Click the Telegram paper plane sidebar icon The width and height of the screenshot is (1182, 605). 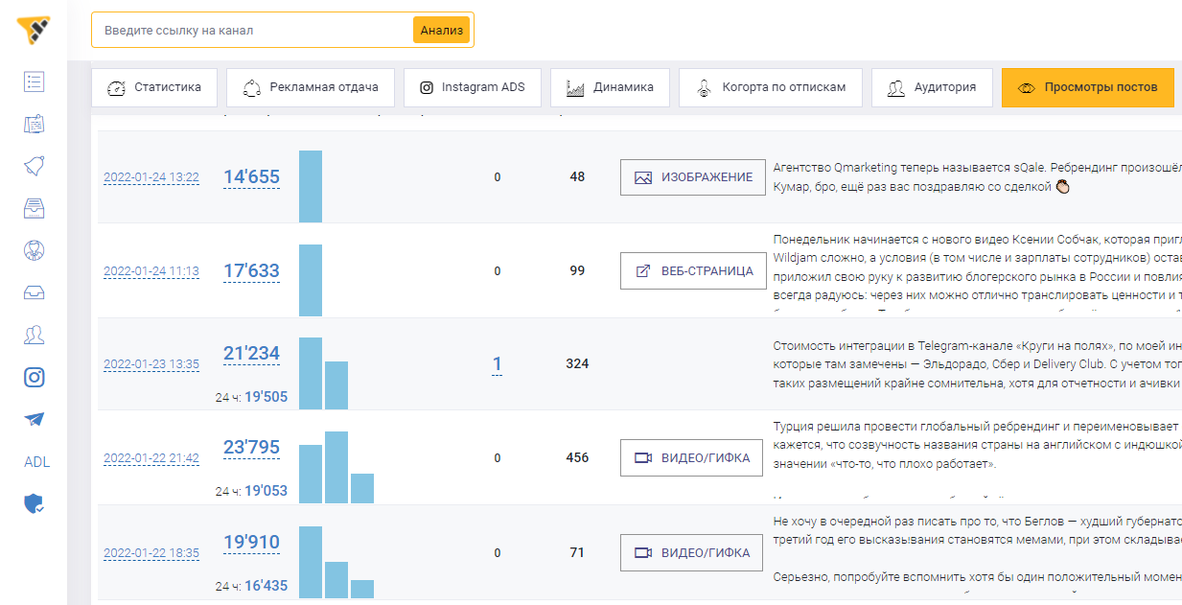pos(35,420)
